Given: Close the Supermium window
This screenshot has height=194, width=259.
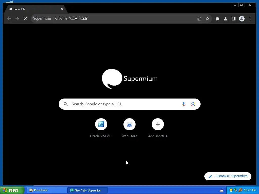Looking at the screenshot, I should (x=250, y=5).
